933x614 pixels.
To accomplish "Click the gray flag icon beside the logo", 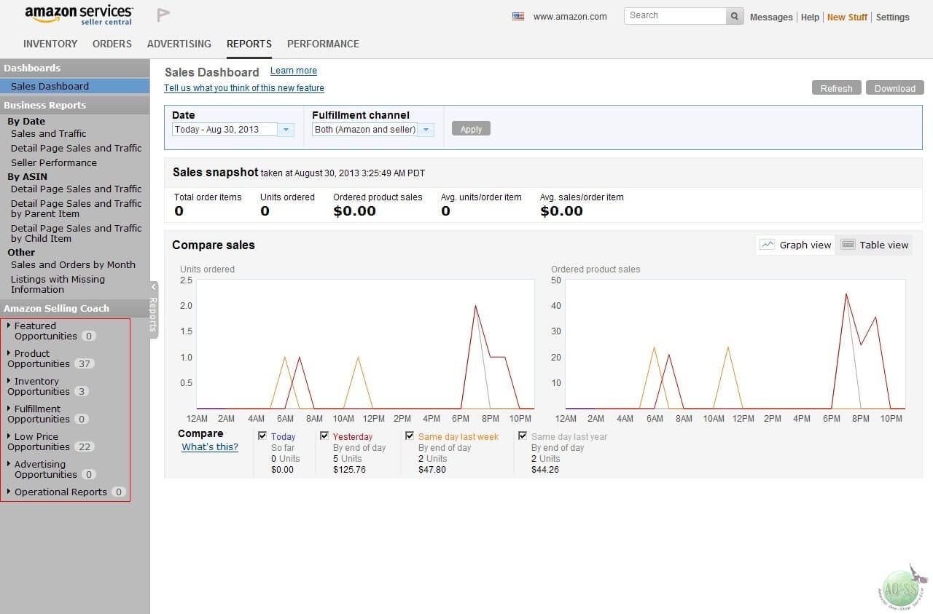I will (162, 13).
